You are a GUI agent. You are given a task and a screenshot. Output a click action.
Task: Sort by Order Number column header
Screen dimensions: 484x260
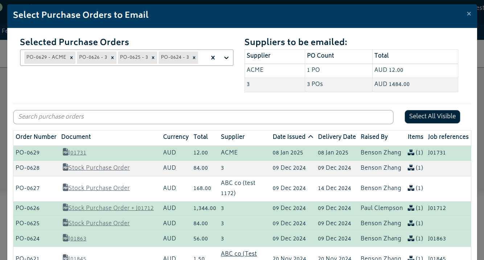(36, 137)
